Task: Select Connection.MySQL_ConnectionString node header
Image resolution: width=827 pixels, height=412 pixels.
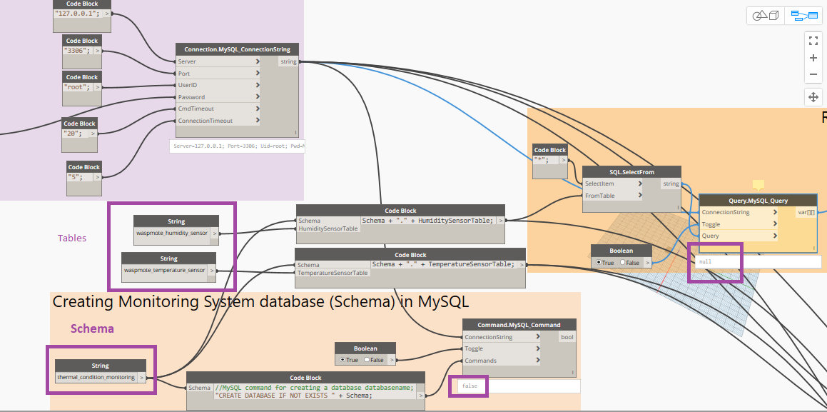Action: click(x=238, y=49)
